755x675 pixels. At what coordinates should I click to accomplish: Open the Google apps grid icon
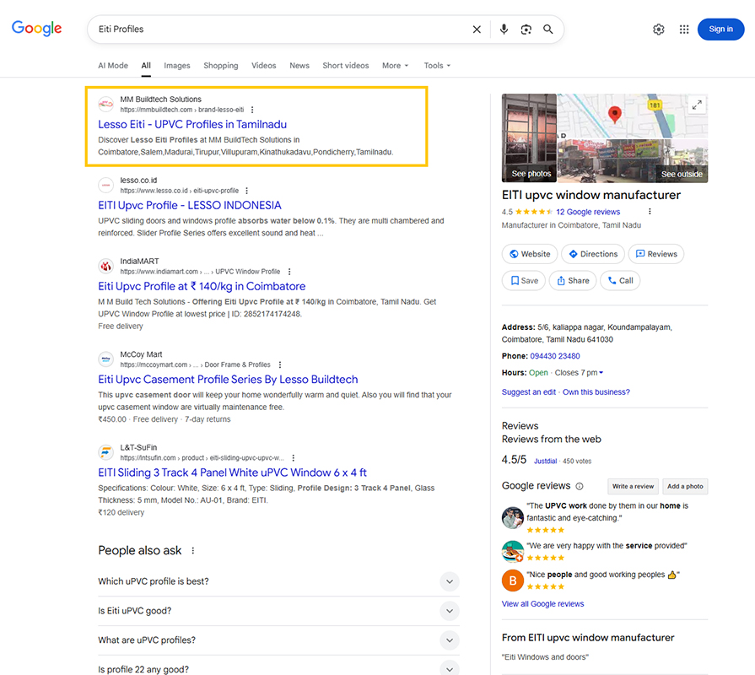tap(684, 30)
